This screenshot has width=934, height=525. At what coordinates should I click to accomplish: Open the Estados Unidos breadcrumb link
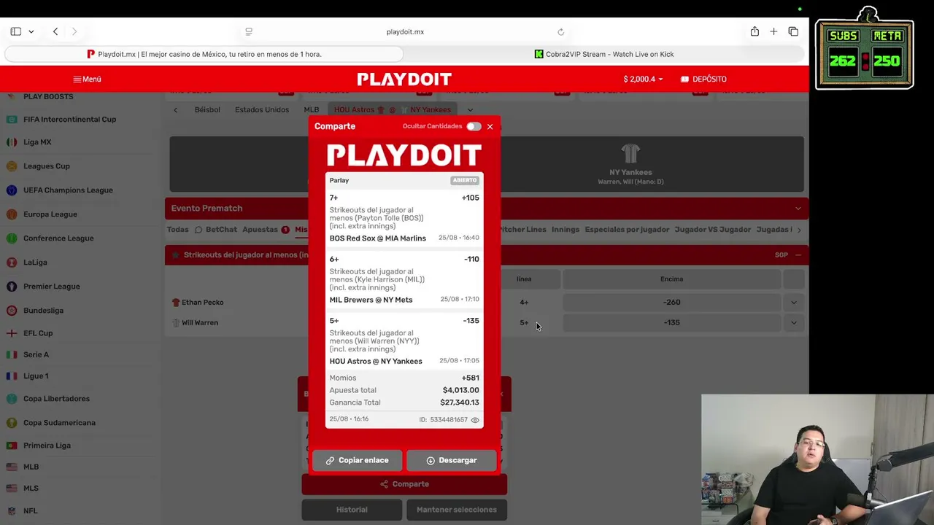click(262, 110)
